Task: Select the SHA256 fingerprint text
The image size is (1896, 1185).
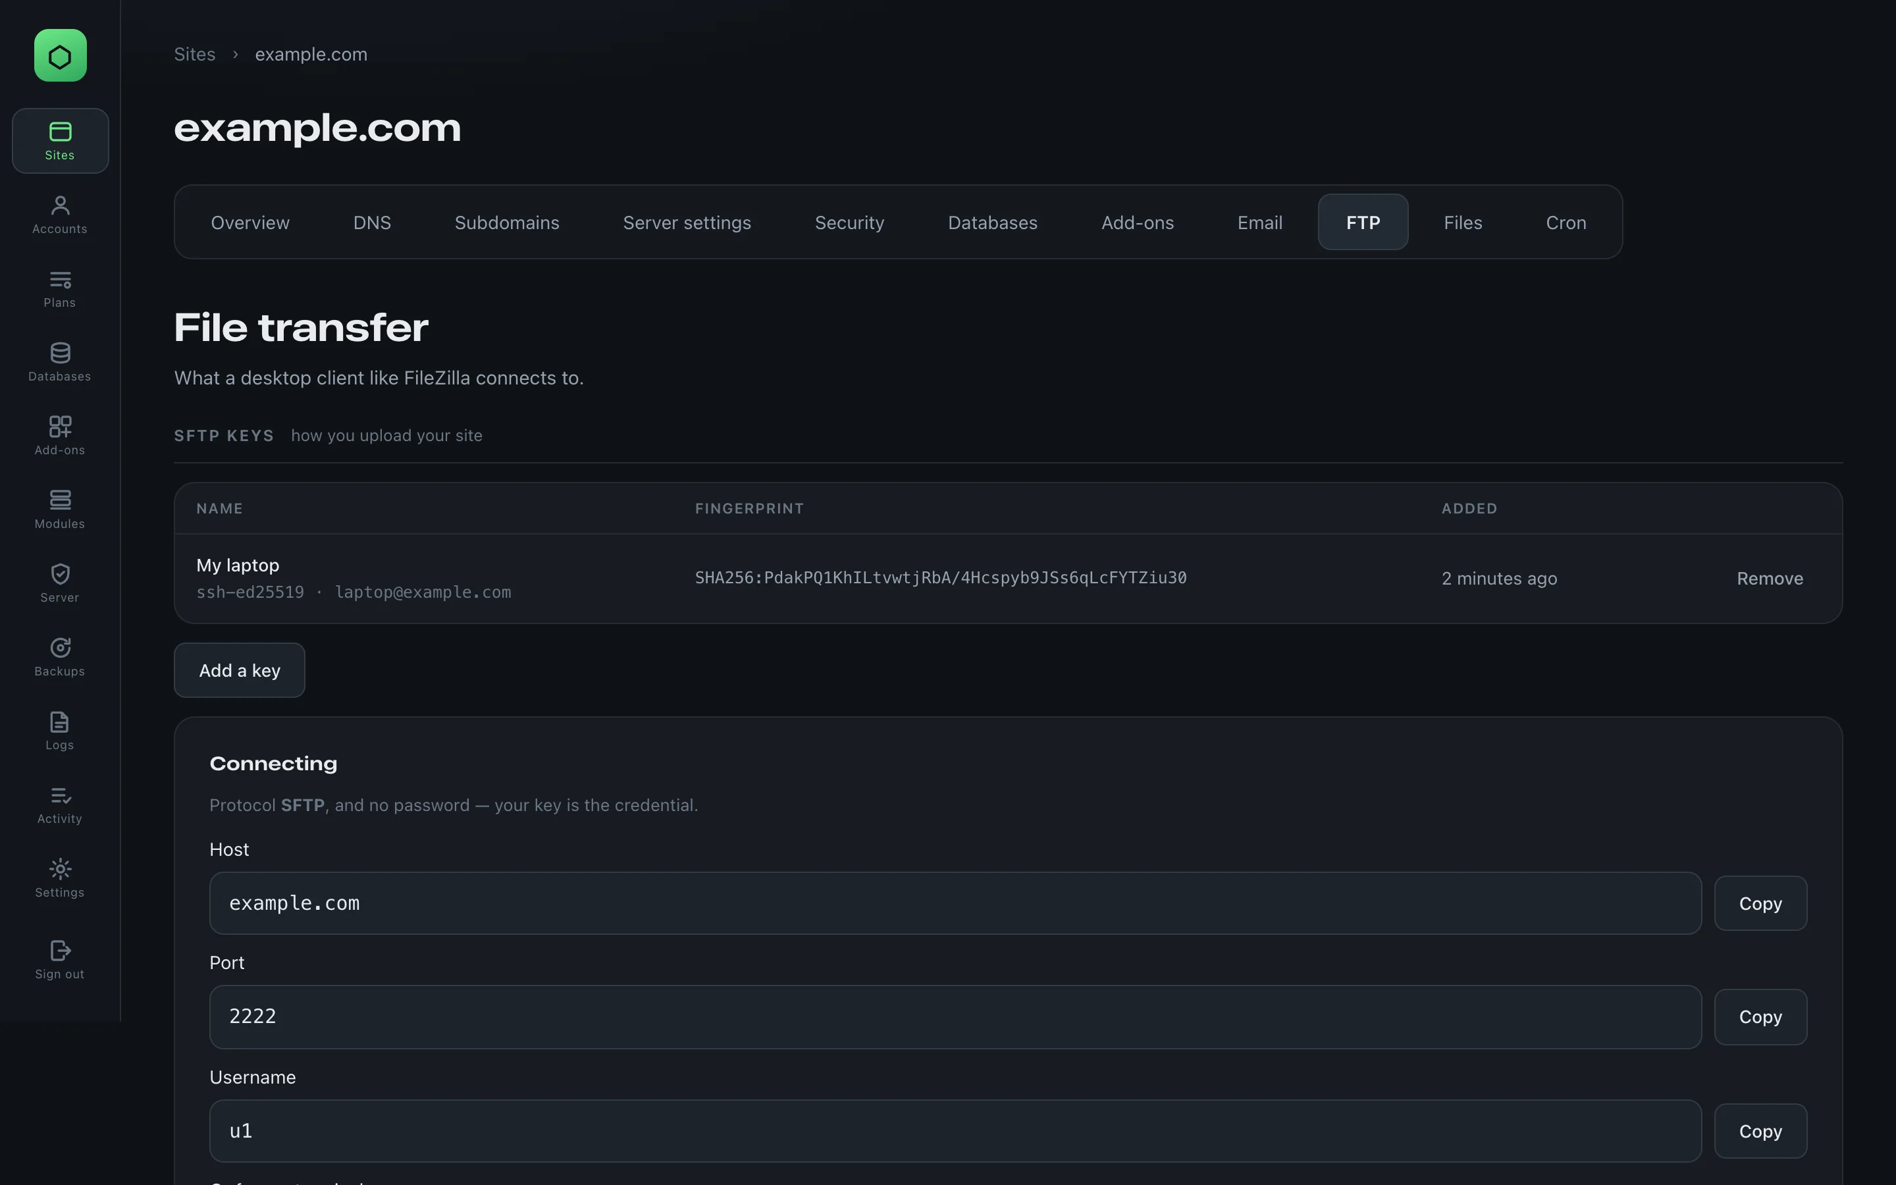Action: click(941, 577)
